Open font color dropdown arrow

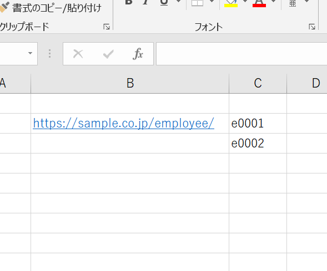point(274,2)
